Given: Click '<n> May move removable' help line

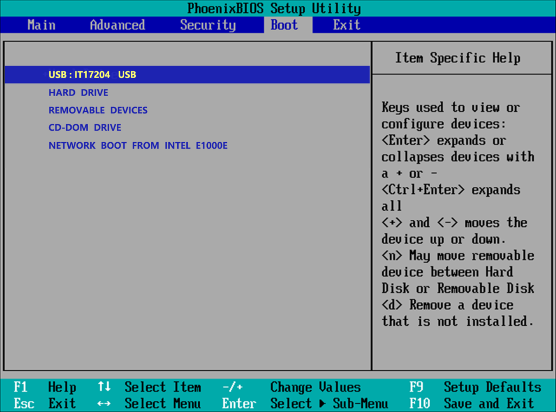Looking at the screenshot, I should pyautogui.click(x=458, y=256).
